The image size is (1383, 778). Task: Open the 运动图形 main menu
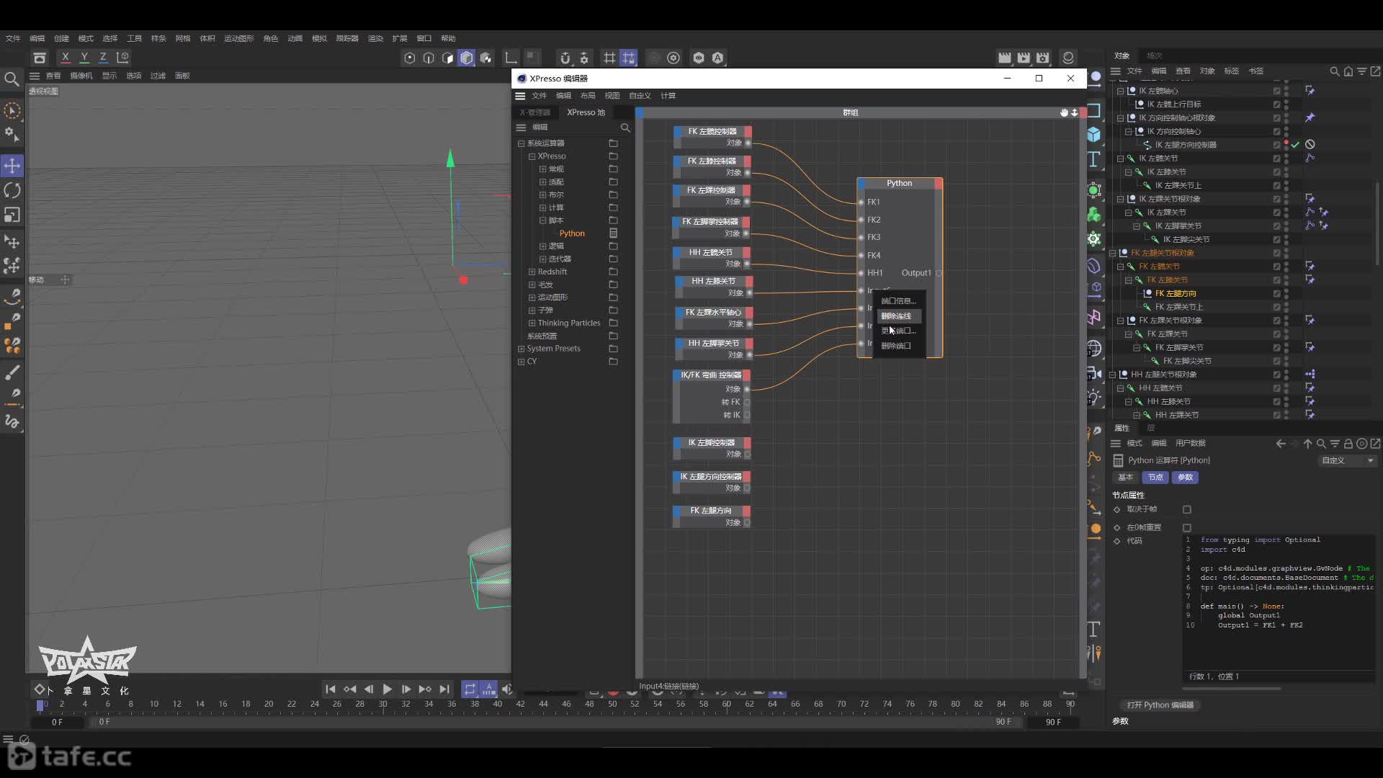tap(238, 39)
